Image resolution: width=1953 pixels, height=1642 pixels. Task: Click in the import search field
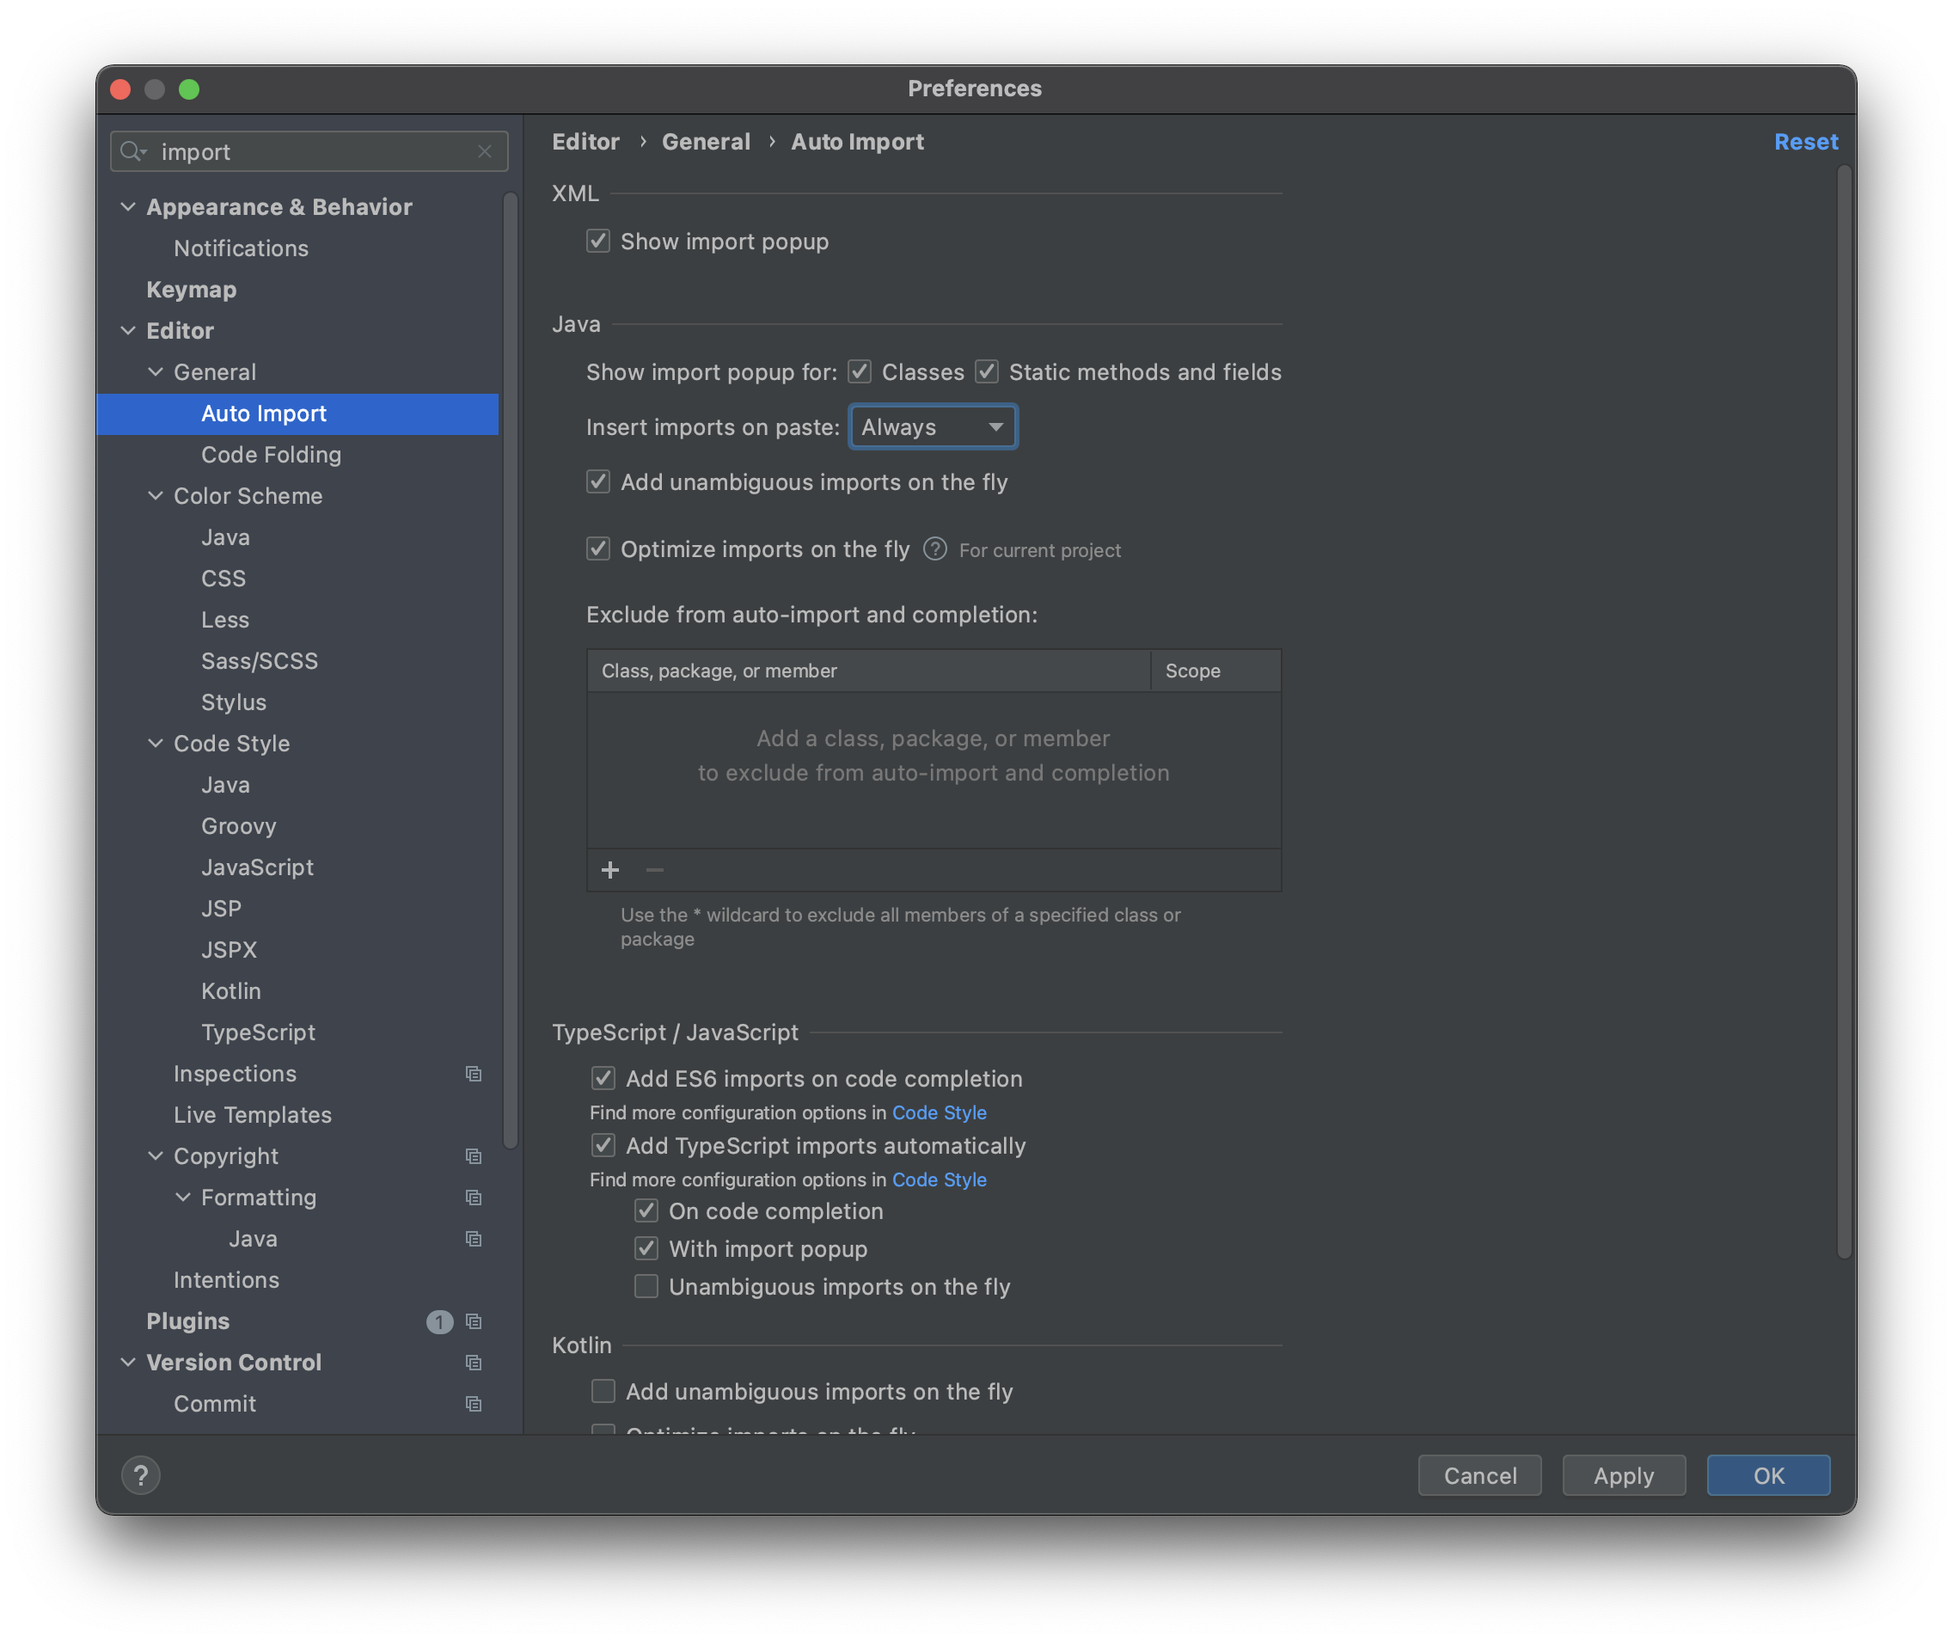click(307, 150)
